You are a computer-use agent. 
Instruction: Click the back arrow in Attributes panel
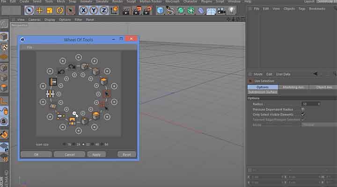[315, 74]
